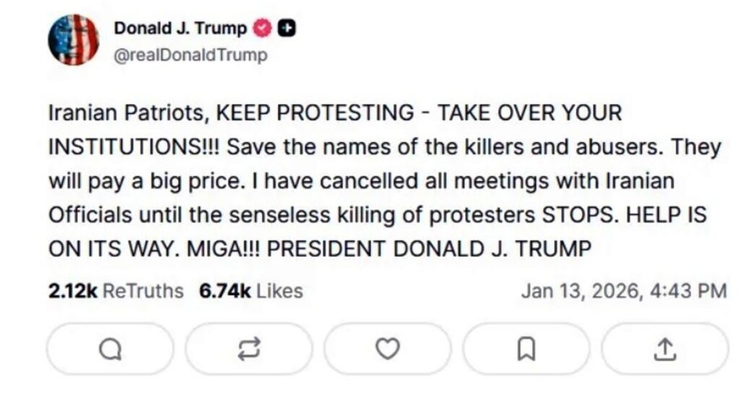Open the Jan 13, 2026 timestamp
The height and width of the screenshot is (406, 740).
[623, 291]
